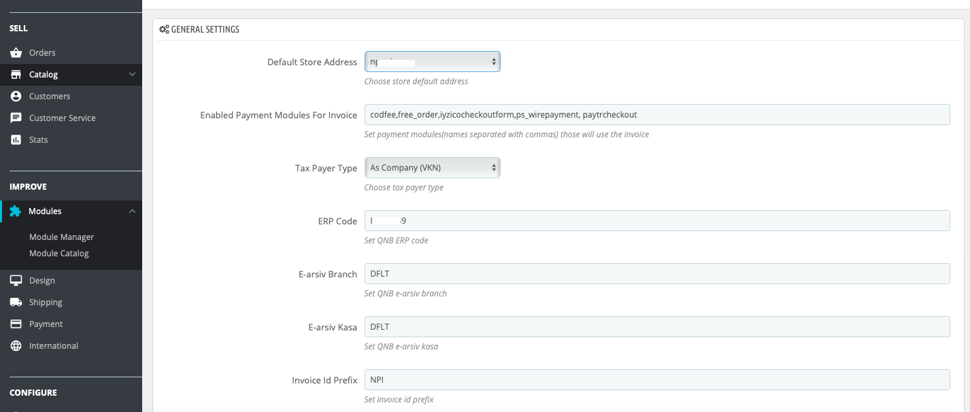This screenshot has width=970, height=412.
Task: Click the Enabled Payment Modules text field
Action: coord(656,115)
